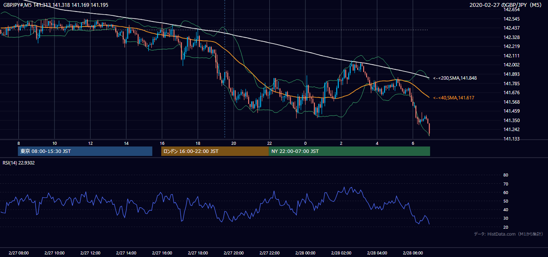Click the 2/28 02:00 date label
The width and height of the screenshot is (548, 257).
[341, 253]
